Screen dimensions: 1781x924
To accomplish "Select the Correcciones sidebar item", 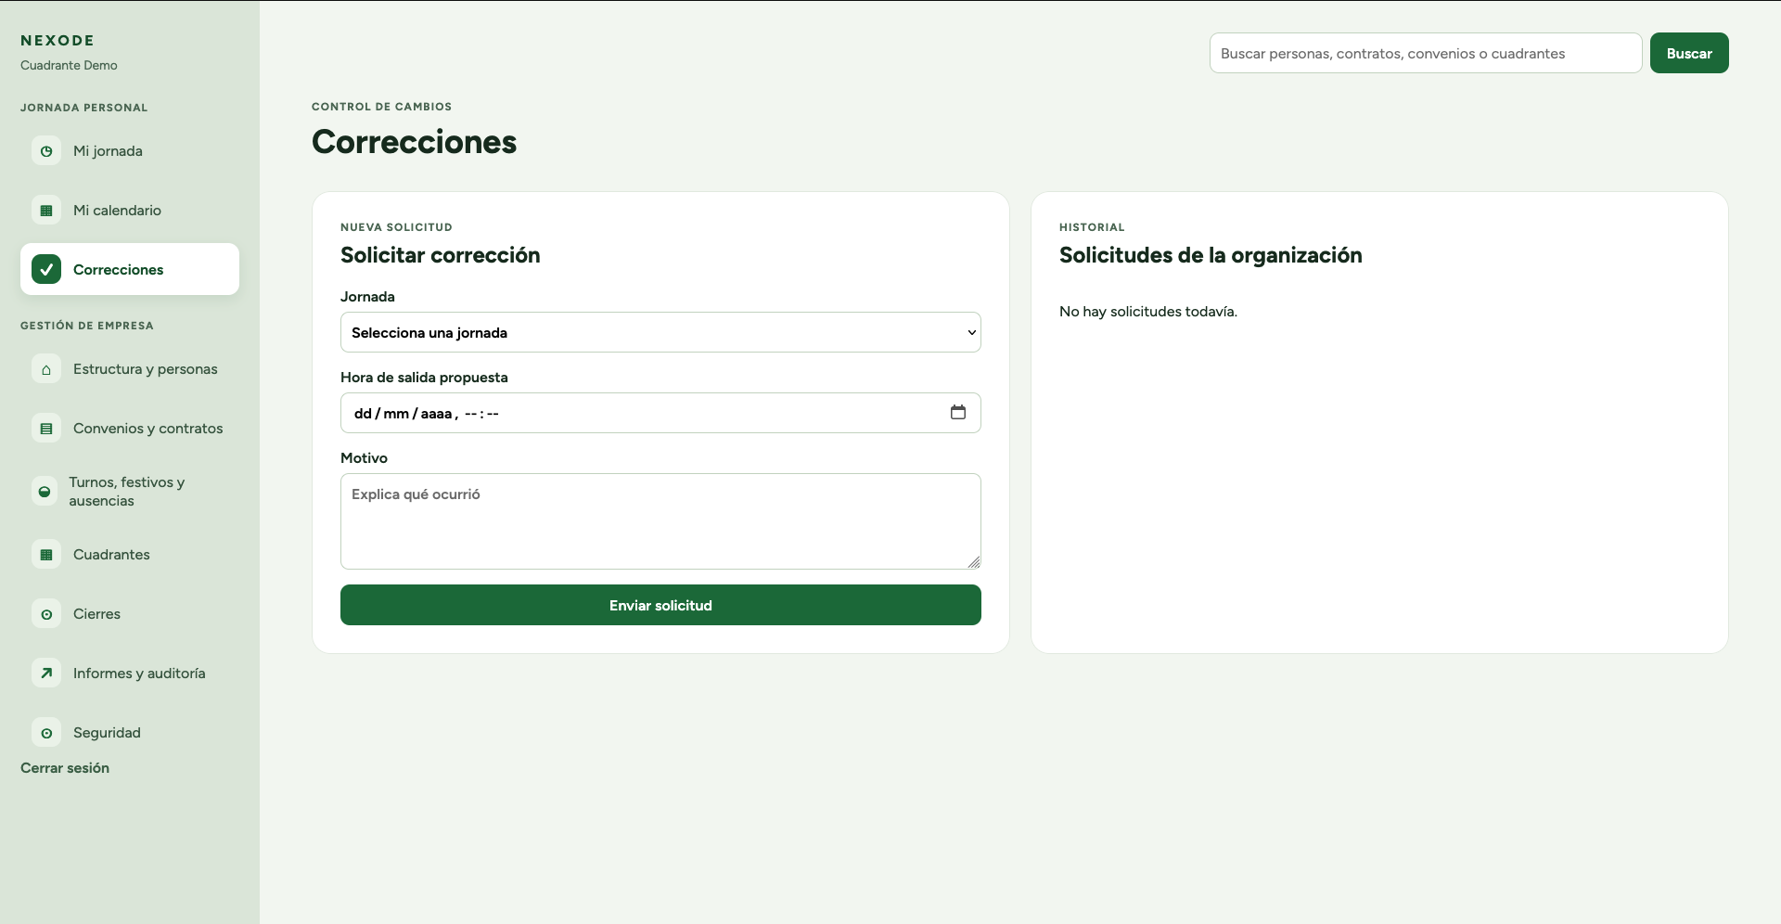I will point(130,269).
